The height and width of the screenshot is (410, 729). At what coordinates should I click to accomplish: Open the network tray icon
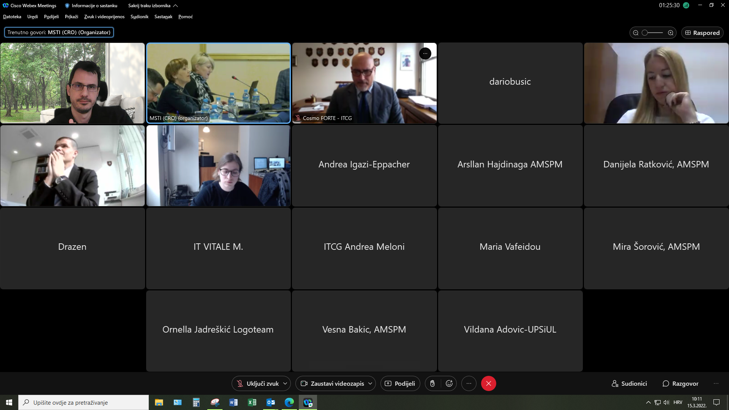coord(658,402)
